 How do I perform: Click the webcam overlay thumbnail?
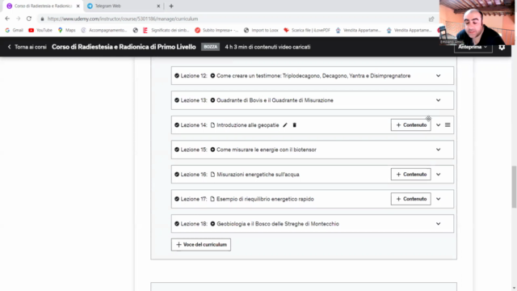pyautogui.click(x=477, y=23)
